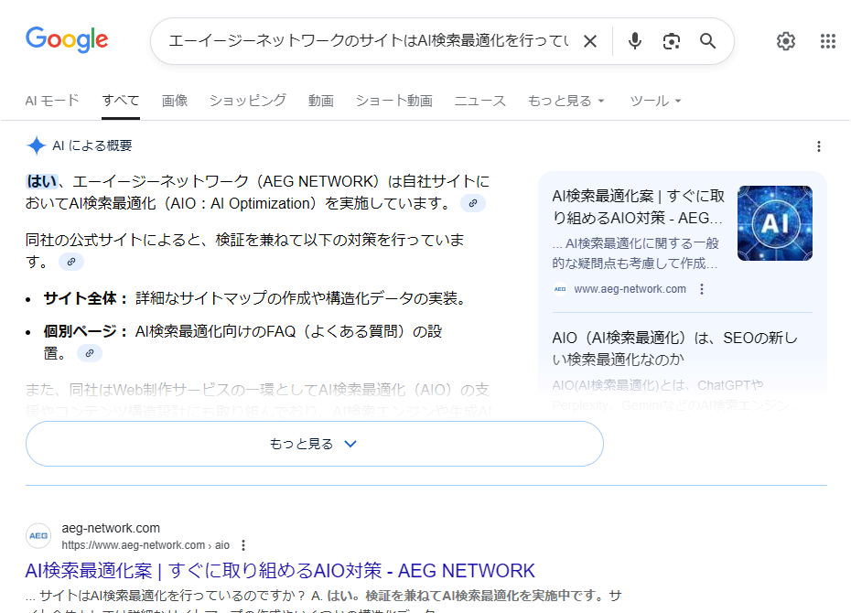Open the ニュース results tab
The image size is (851, 613).
coord(479,101)
